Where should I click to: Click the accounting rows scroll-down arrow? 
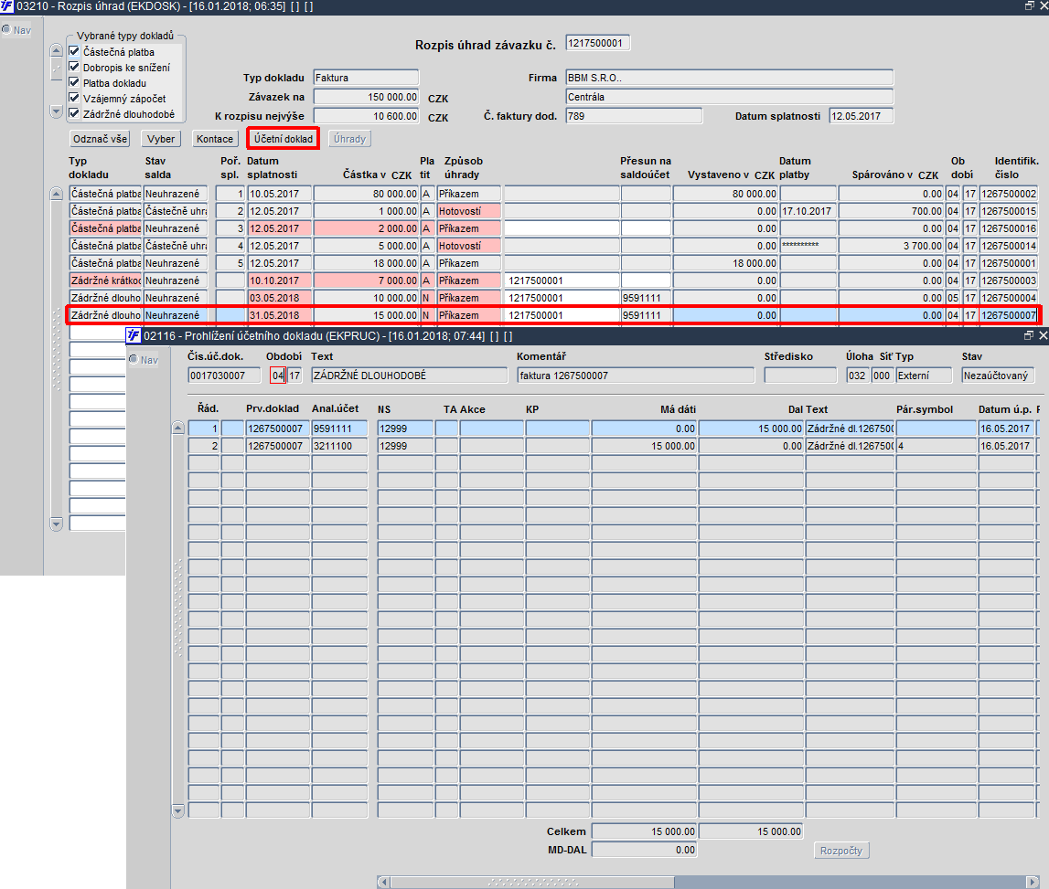coord(178,810)
